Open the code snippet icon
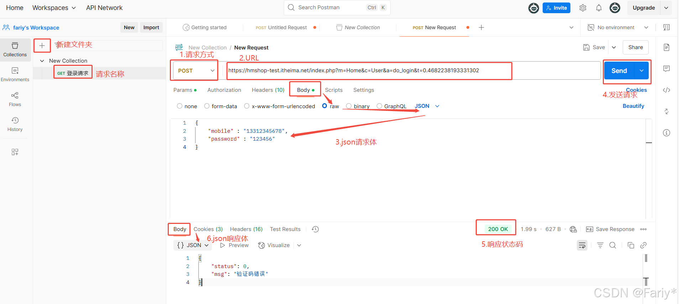 click(x=667, y=90)
